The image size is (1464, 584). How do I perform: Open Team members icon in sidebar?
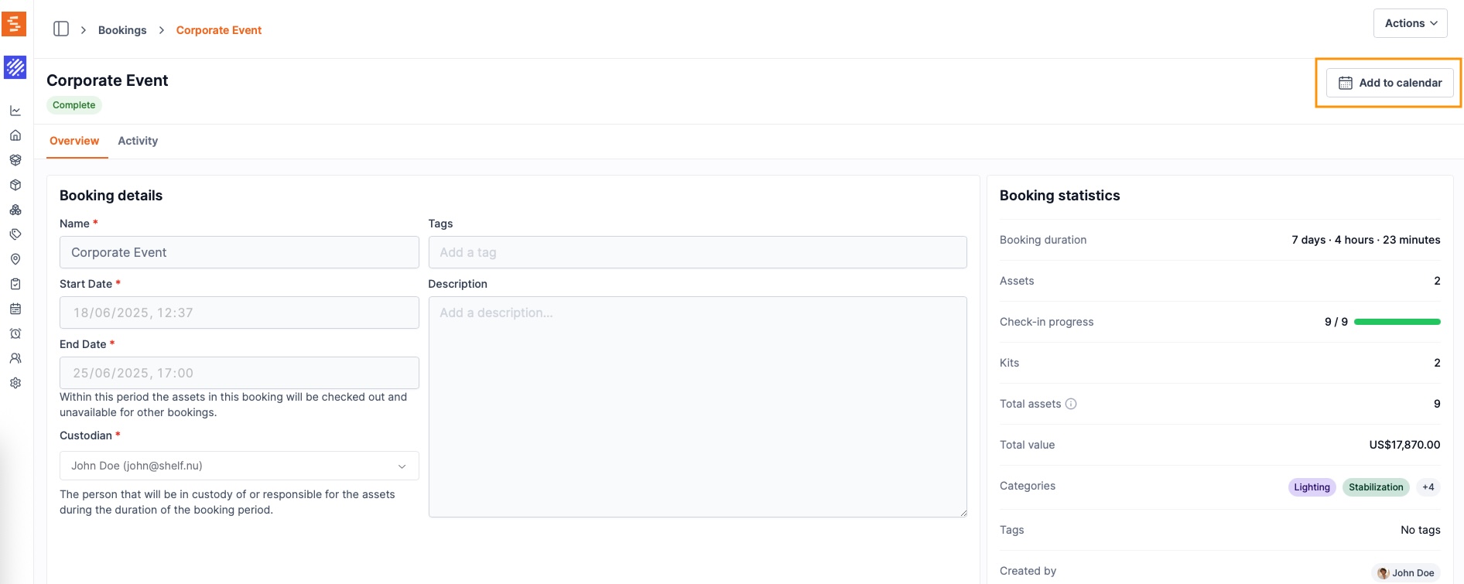(x=15, y=358)
